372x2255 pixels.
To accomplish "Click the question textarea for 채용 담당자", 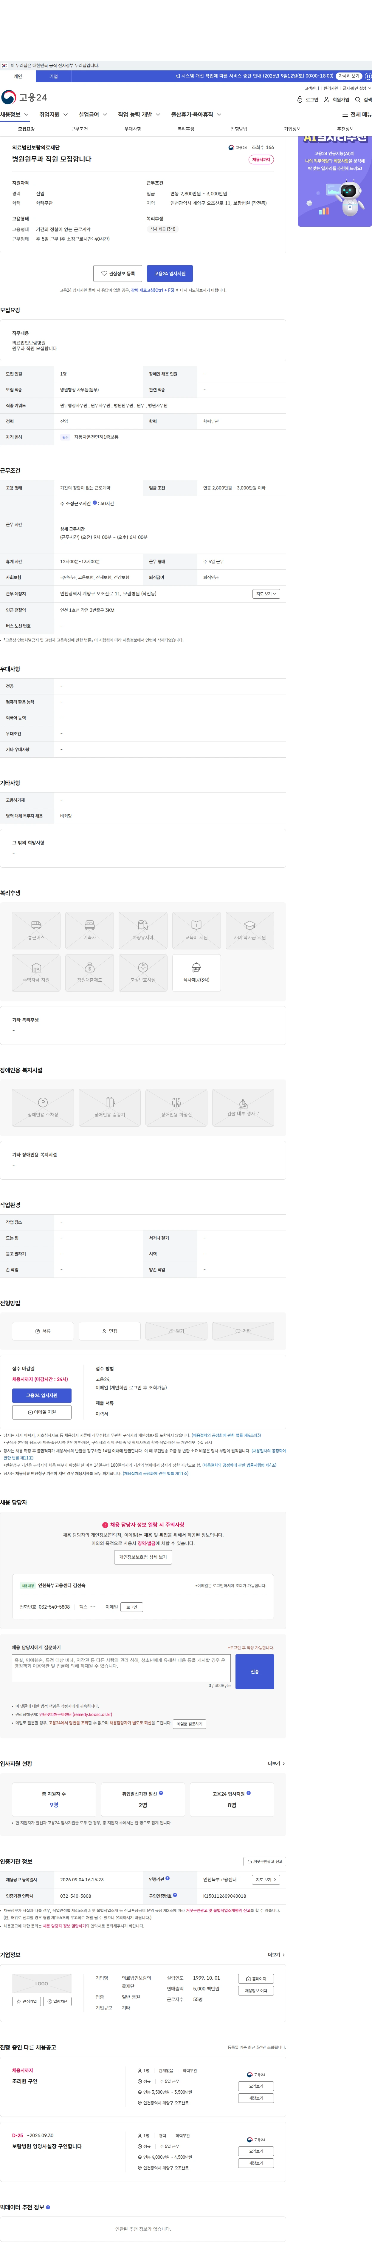I will click(x=121, y=1668).
